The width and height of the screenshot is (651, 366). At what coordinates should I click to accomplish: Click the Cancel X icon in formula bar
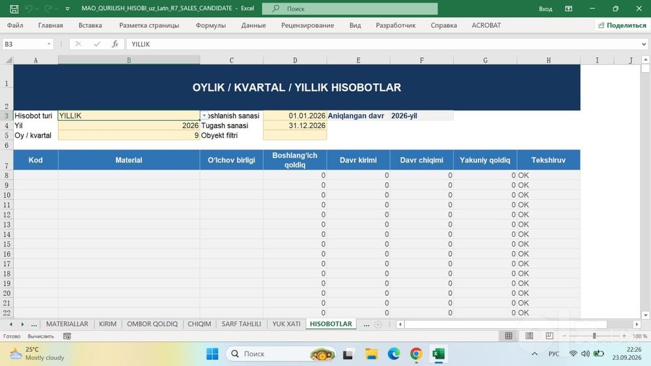(78, 44)
